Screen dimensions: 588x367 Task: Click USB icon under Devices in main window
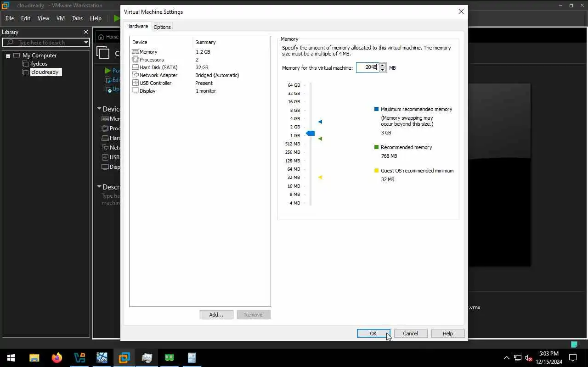pyautogui.click(x=105, y=157)
